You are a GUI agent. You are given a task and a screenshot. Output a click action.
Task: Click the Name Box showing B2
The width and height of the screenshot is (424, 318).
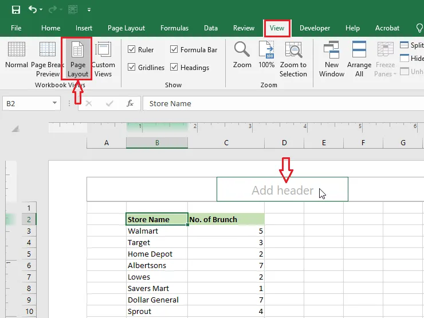coord(26,103)
